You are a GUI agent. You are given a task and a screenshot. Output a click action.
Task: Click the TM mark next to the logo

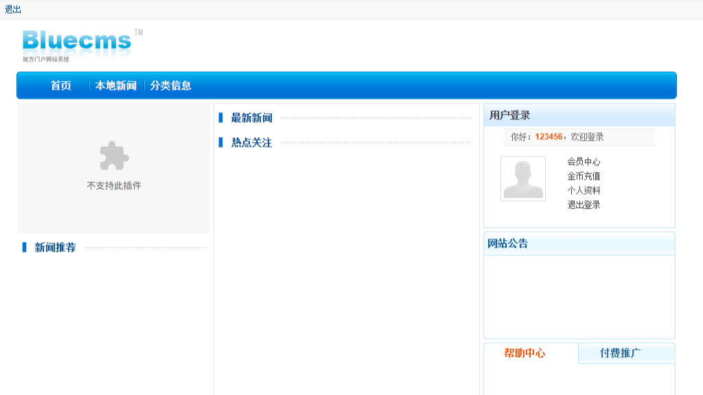(x=139, y=32)
